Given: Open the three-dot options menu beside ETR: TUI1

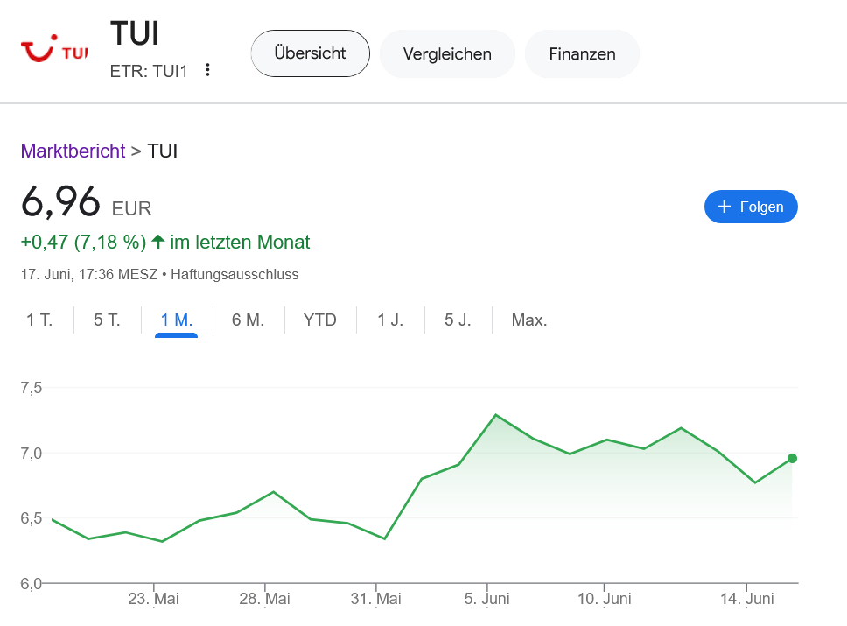Looking at the screenshot, I should coord(207,70).
